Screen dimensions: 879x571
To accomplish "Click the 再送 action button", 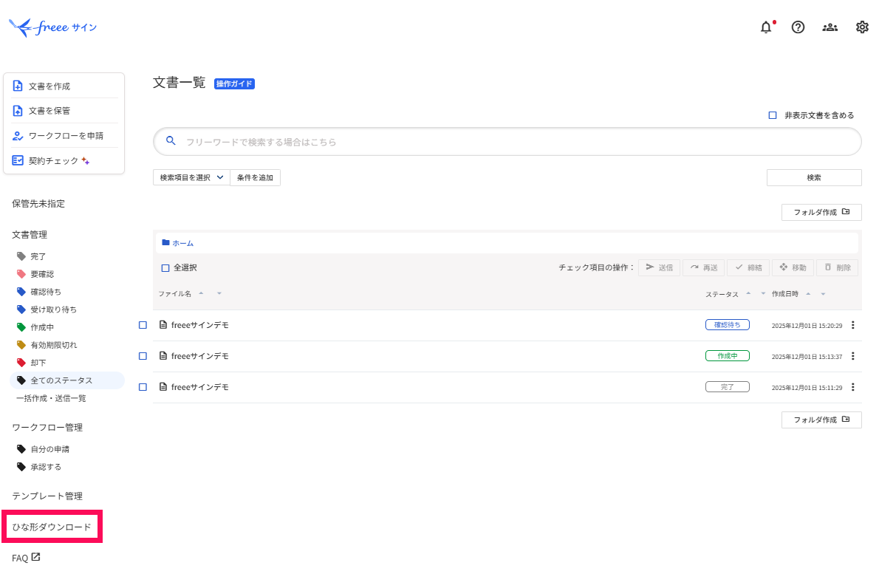I will [704, 268].
